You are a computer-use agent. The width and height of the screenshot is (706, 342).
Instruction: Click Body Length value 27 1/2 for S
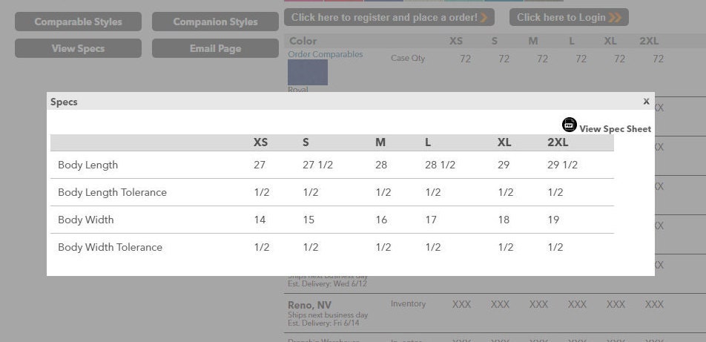click(318, 165)
